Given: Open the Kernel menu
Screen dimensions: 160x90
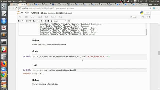Looking at the screenshot, I should 53,17.
